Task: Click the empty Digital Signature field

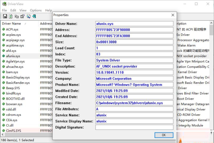Action: 135,127
